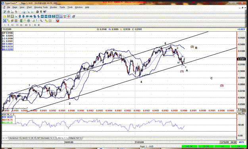The image size is (248, 149).
Task: Switch chart to Daily (D) interval
Action: click(30, 25)
